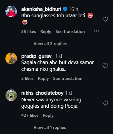The height and width of the screenshot is (134, 113).
Task: See translation of pradip_gurav_'s comment
Action: tap(68, 78)
